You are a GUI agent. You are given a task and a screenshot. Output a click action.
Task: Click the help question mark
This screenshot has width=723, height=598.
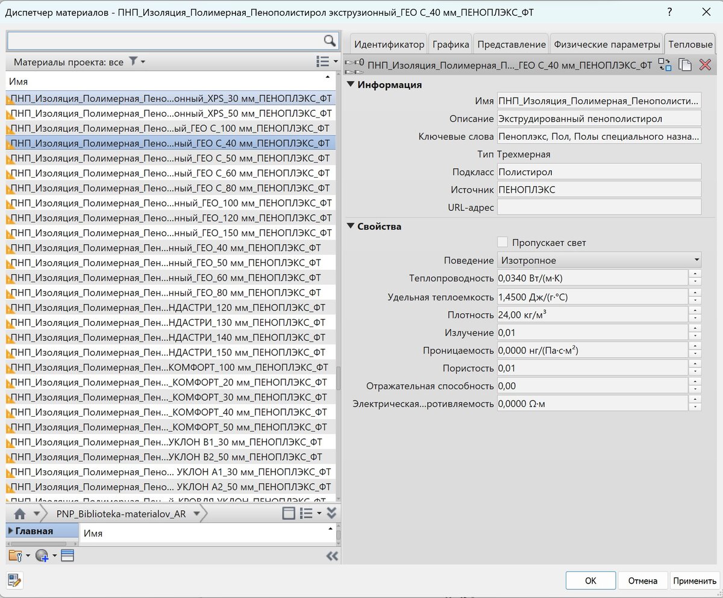670,12
